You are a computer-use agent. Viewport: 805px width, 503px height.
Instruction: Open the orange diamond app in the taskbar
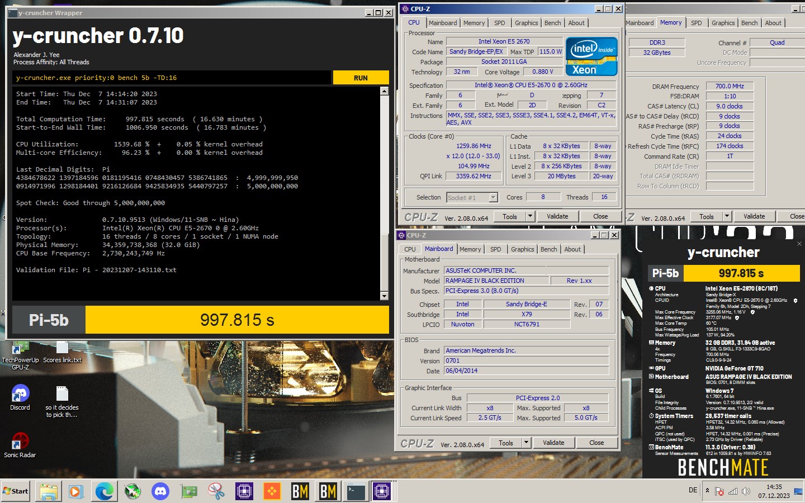tap(272, 491)
